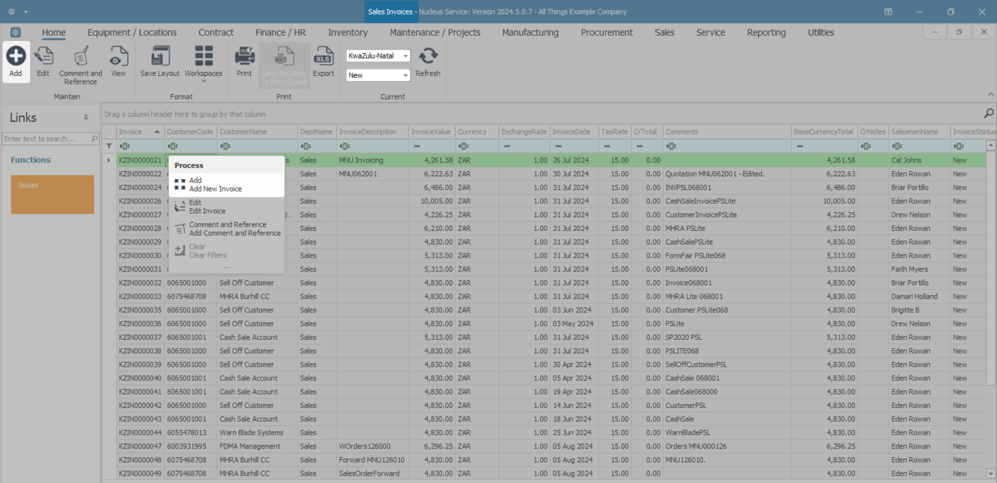The height and width of the screenshot is (483, 997).
Task: Click the Brigitte B salesman cell
Action: 920,310
